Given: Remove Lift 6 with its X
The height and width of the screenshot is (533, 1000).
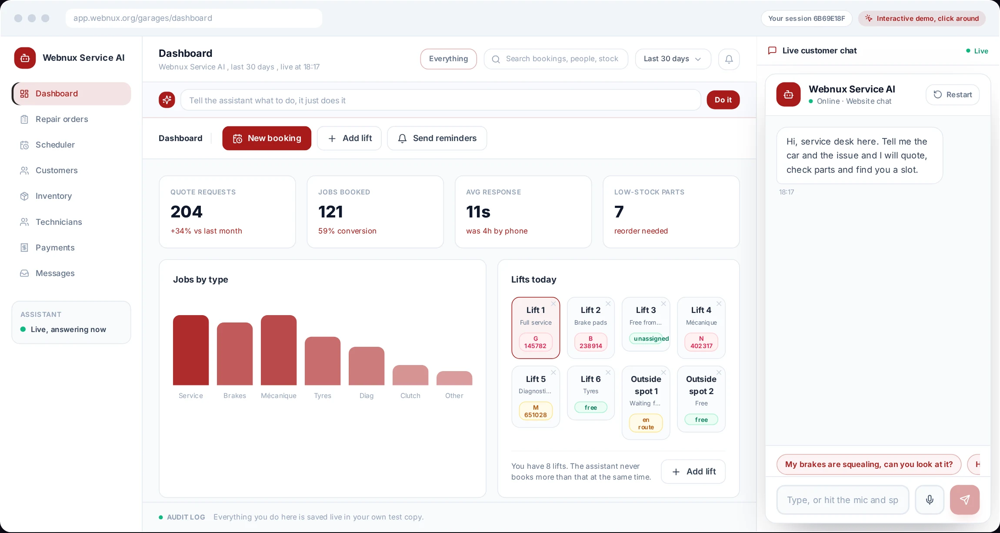Looking at the screenshot, I should point(608,372).
